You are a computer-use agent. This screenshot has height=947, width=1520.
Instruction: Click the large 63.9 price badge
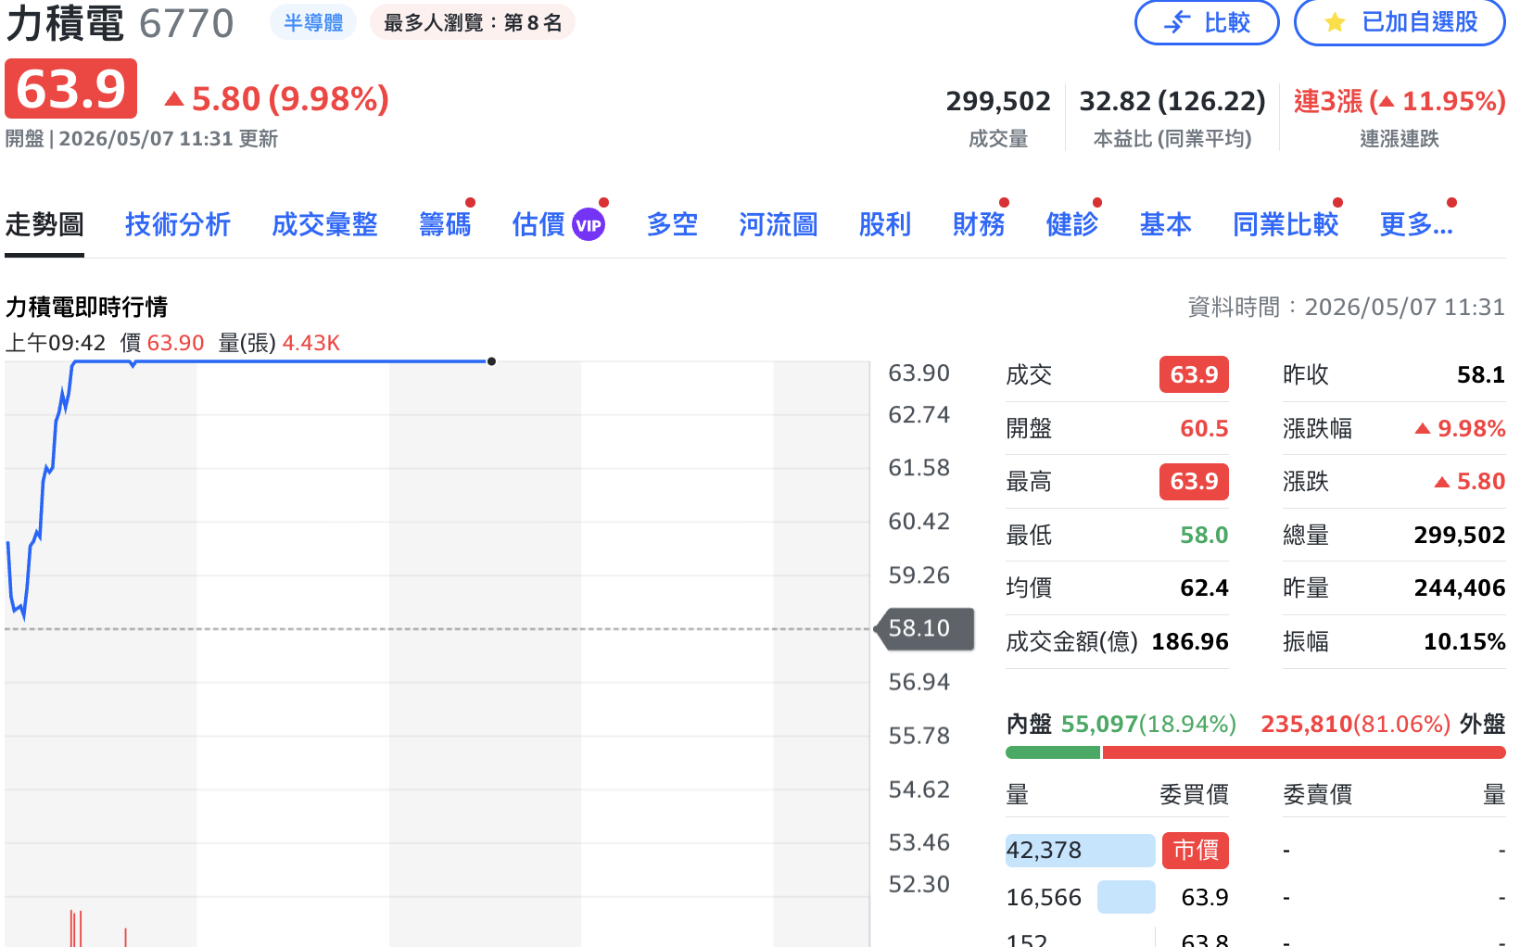coord(71,89)
